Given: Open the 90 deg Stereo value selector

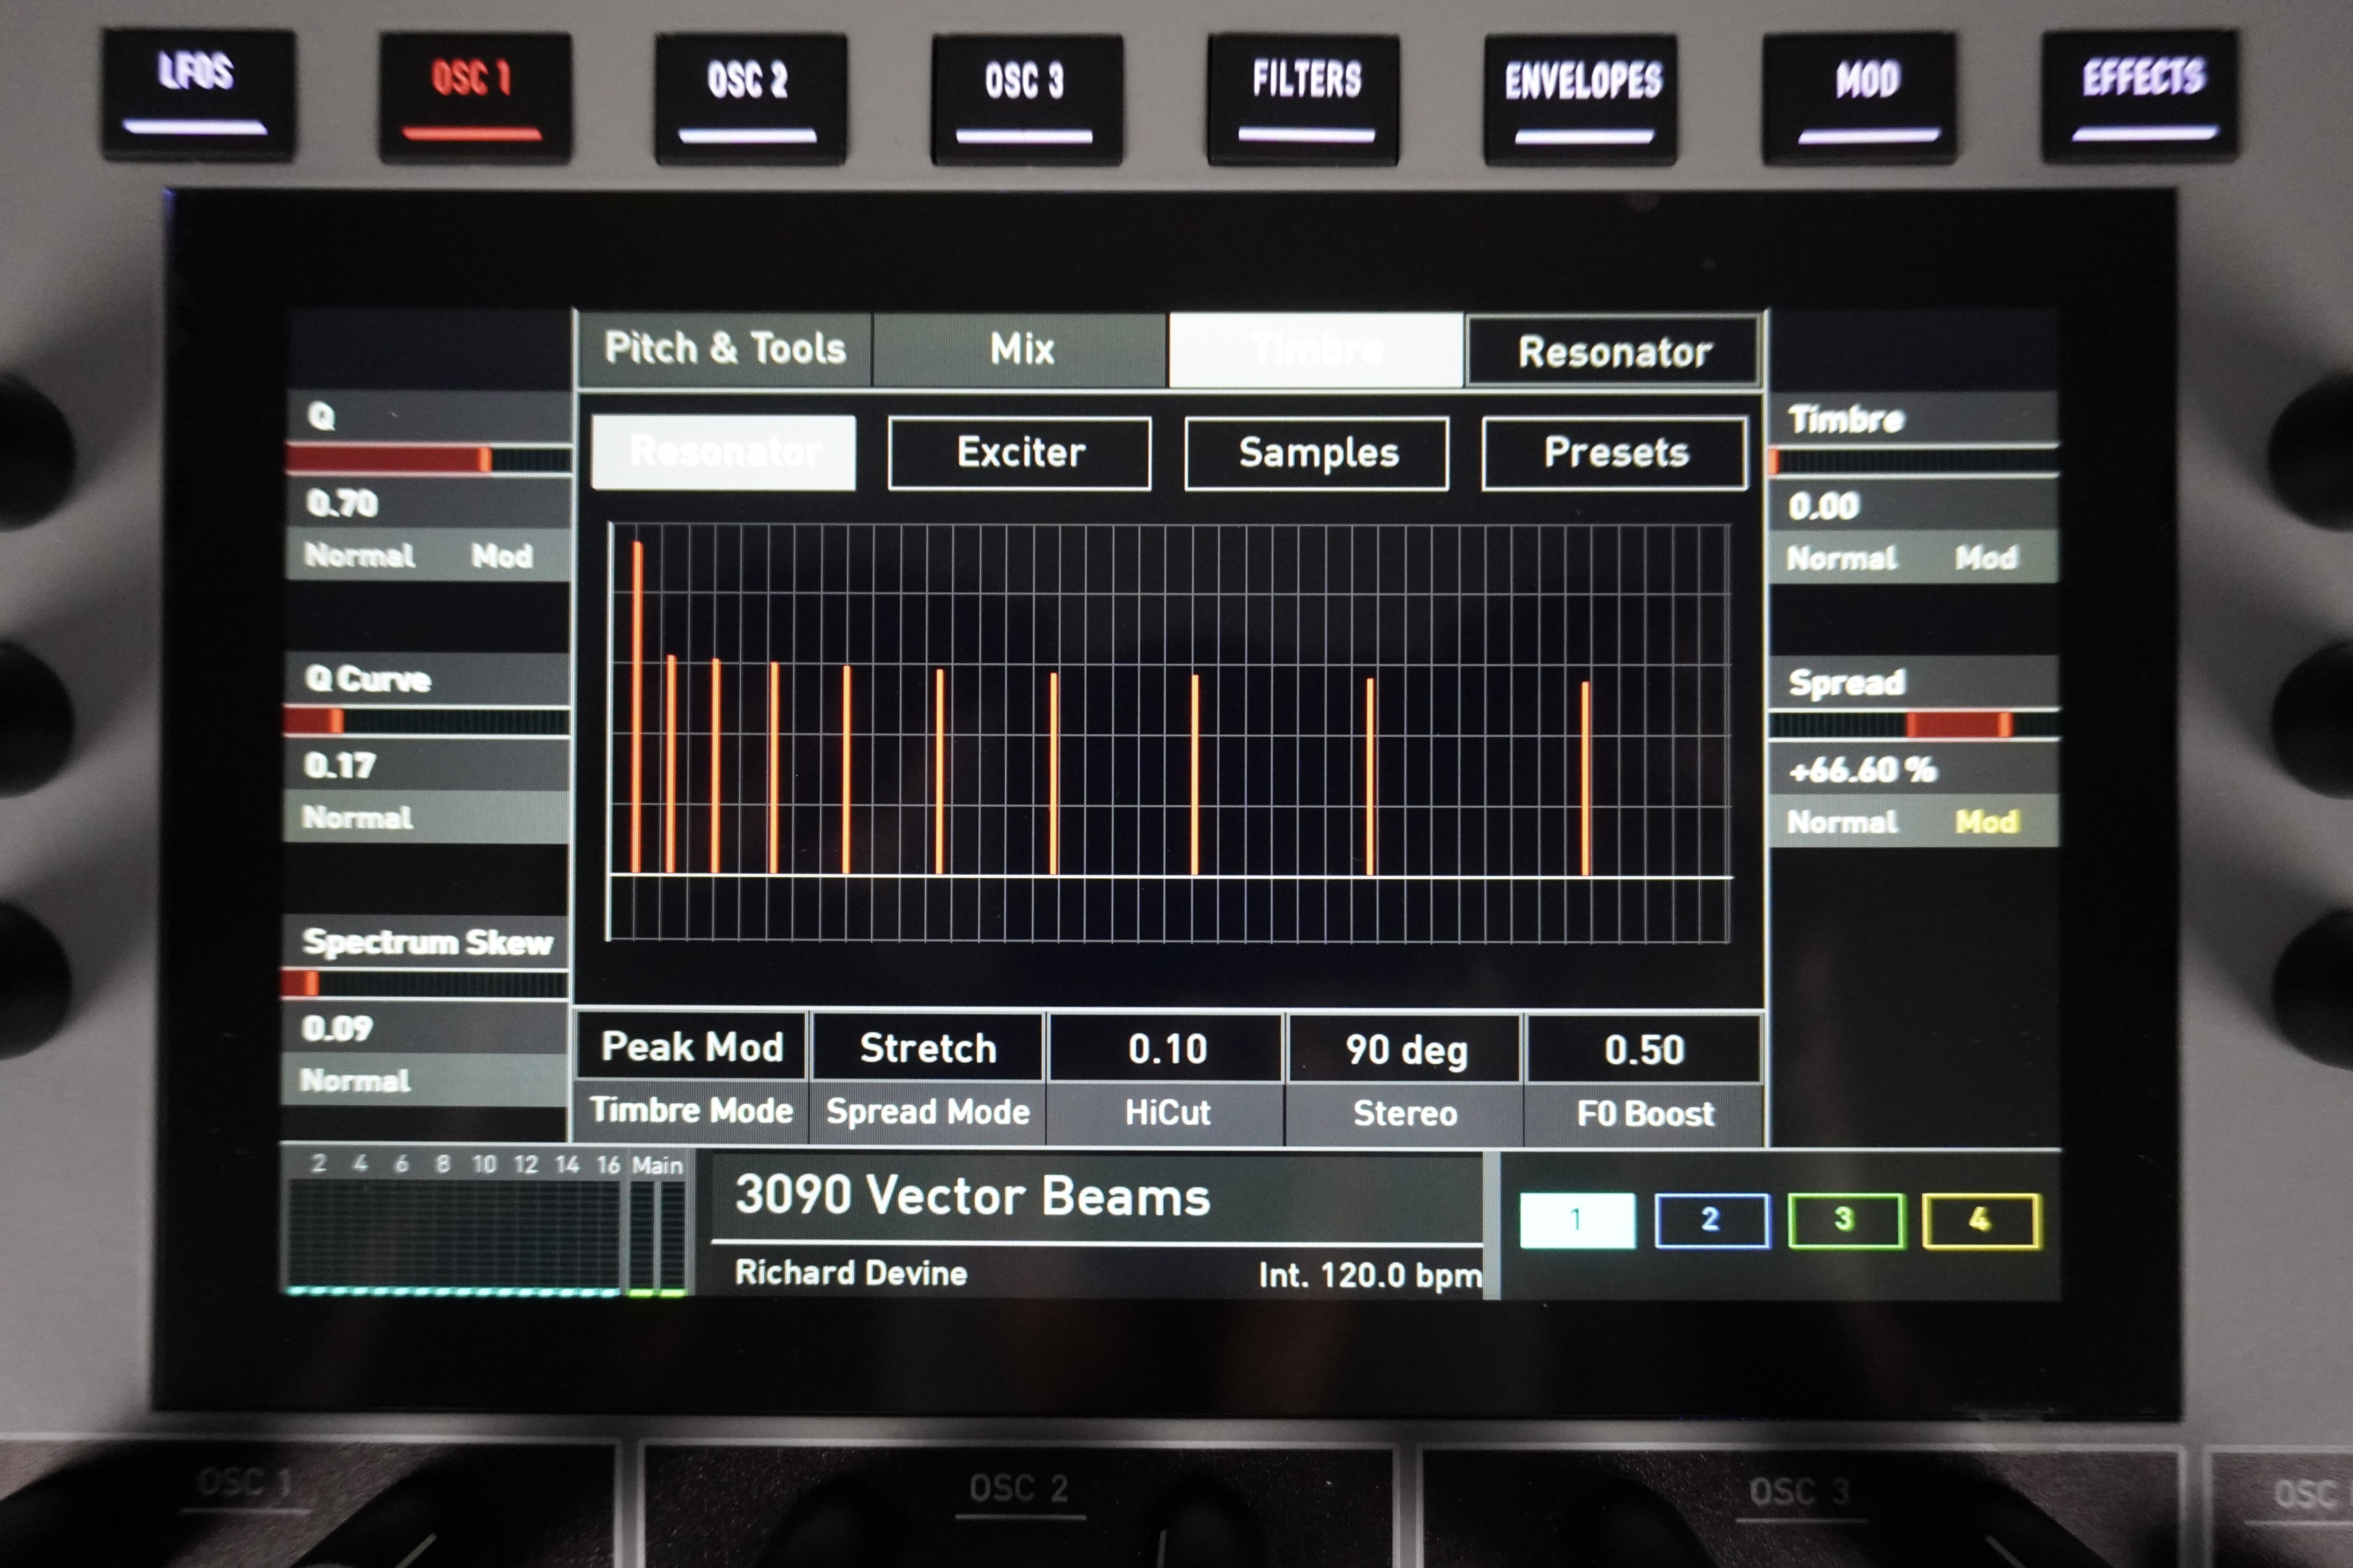Looking at the screenshot, I should point(1405,1049).
